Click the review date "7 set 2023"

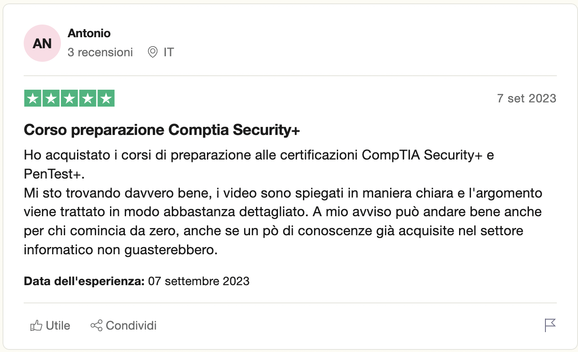pyautogui.click(x=526, y=99)
